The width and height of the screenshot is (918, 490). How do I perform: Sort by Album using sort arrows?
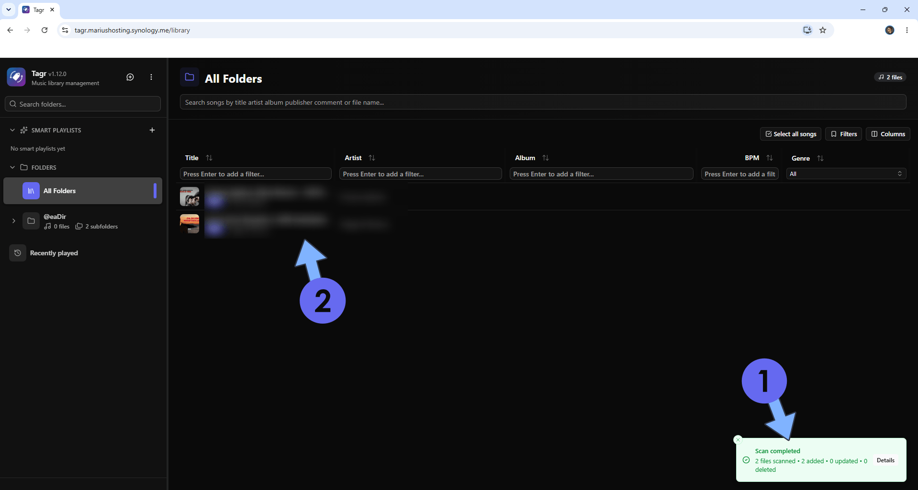[546, 158]
